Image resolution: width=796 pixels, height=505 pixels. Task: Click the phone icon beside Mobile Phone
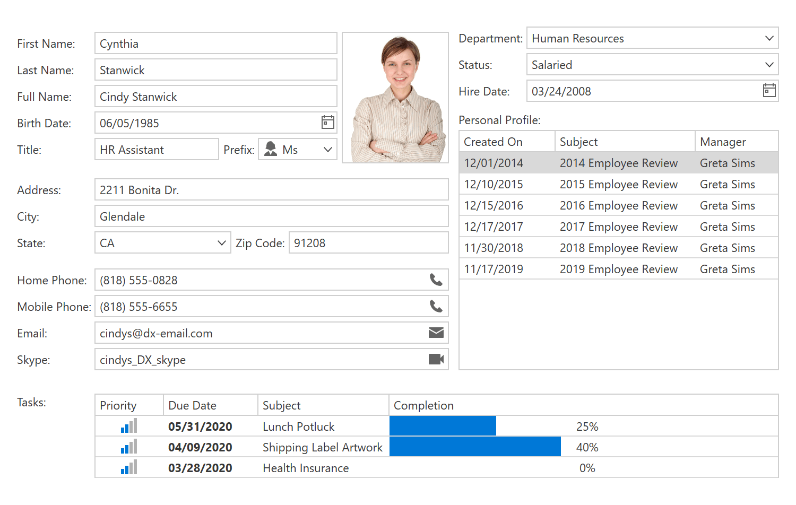click(436, 306)
